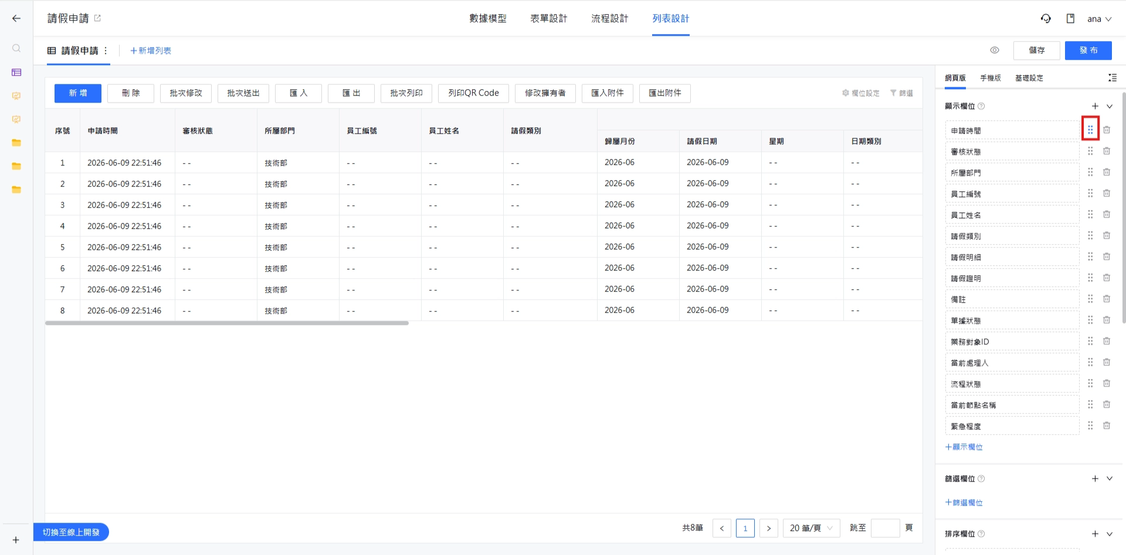Click drag handle for 員工姓名 field
The width and height of the screenshot is (1126, 555).
(x=1090, y=214)
